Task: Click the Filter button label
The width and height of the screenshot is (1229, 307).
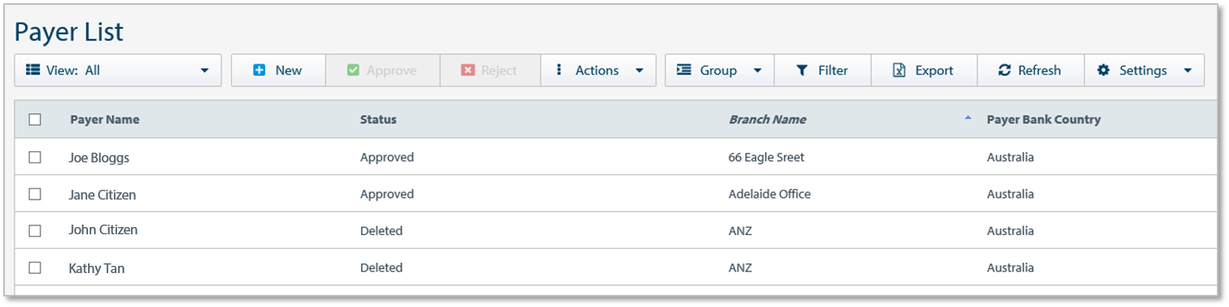Action: coord(833,70)
